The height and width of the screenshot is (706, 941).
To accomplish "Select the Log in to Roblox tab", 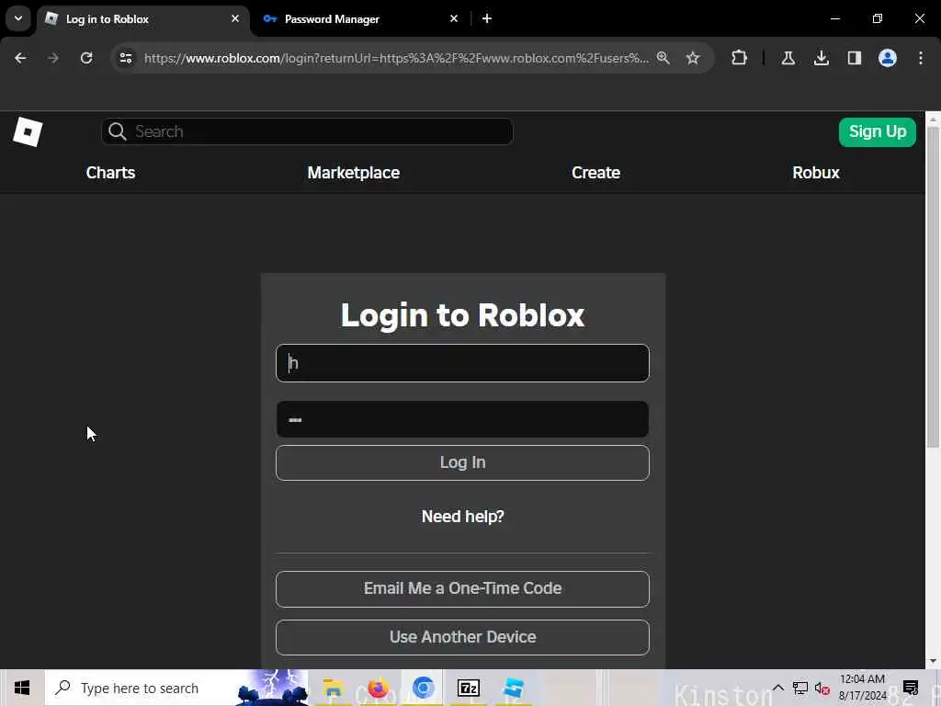I will (x=144, y=18).
